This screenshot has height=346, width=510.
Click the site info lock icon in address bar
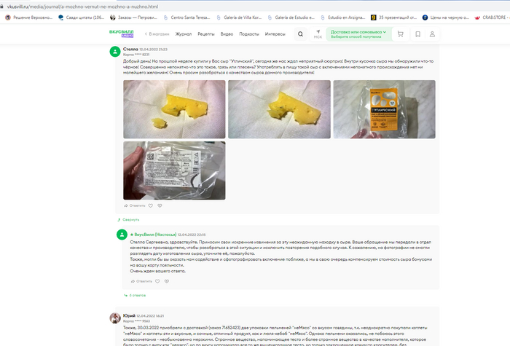[x=2, y=7]
